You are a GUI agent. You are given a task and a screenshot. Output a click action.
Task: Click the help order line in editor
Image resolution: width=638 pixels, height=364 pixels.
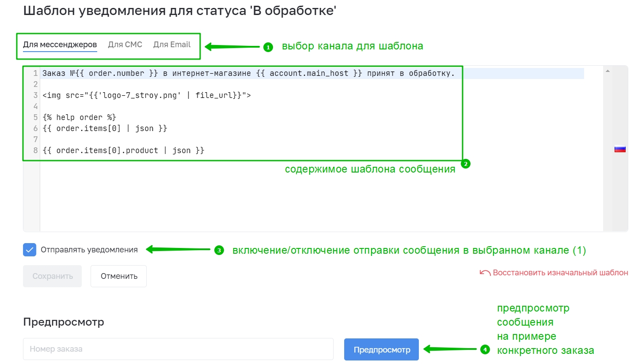coord(80,117)
